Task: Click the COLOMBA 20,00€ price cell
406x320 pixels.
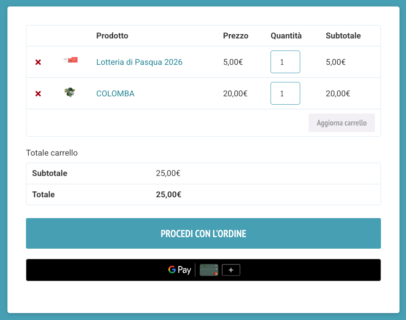Action: [x=235, y=94]
